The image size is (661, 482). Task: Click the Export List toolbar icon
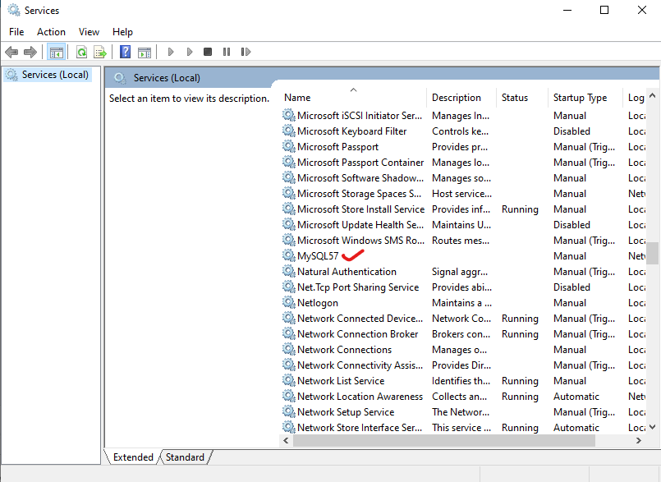click(x=100, y=52)
